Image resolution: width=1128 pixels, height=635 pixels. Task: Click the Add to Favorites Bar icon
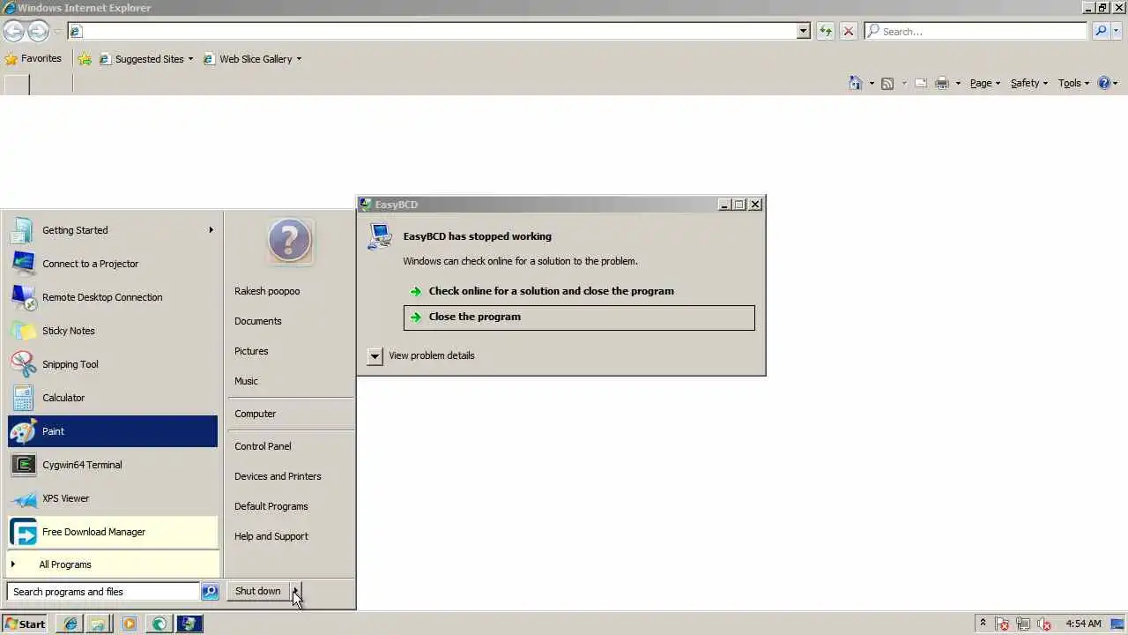(x=85, y=59)
